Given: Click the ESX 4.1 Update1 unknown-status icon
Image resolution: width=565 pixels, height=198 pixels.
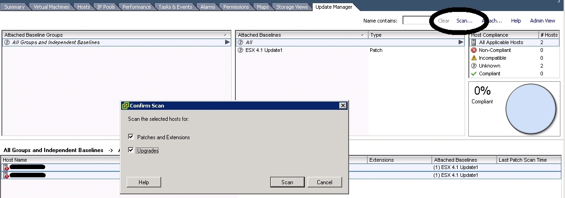Looking at the screenshot, I should pyautogui.click(x=240, y=50).
